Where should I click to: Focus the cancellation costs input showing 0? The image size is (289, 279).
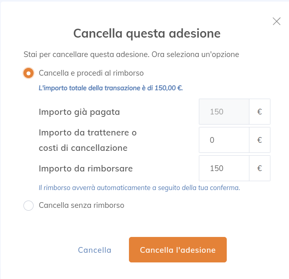coord(224,140)
